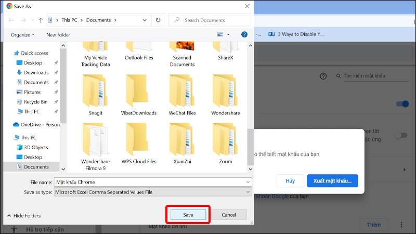This screenshot has height=234, width=416.
Task: Open the three-dot menu beside Thêm
Action: click(x=401, y=225)
